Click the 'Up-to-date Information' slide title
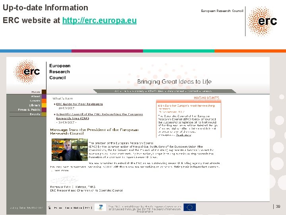This screenshot has width=286, height=215. pyautogui.click(x=45, y=8)
